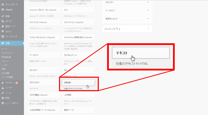Screen dimensions: 208x115
Task: Click the speech bubble icon beside コメント
Action: tap(2, 31)
